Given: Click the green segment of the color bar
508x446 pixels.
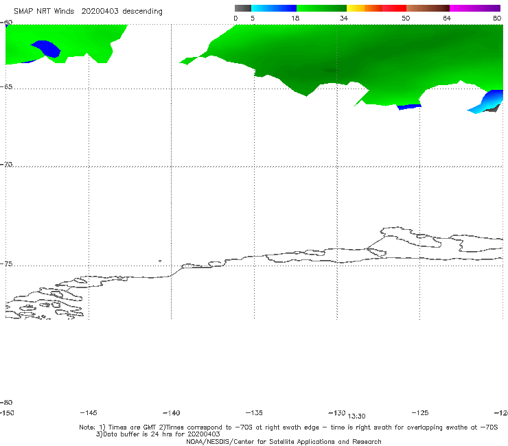Looking at the screenshot, I should pos(321,8).
